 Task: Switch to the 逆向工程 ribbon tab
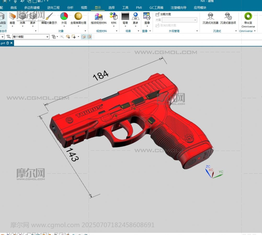coord(53,8)
